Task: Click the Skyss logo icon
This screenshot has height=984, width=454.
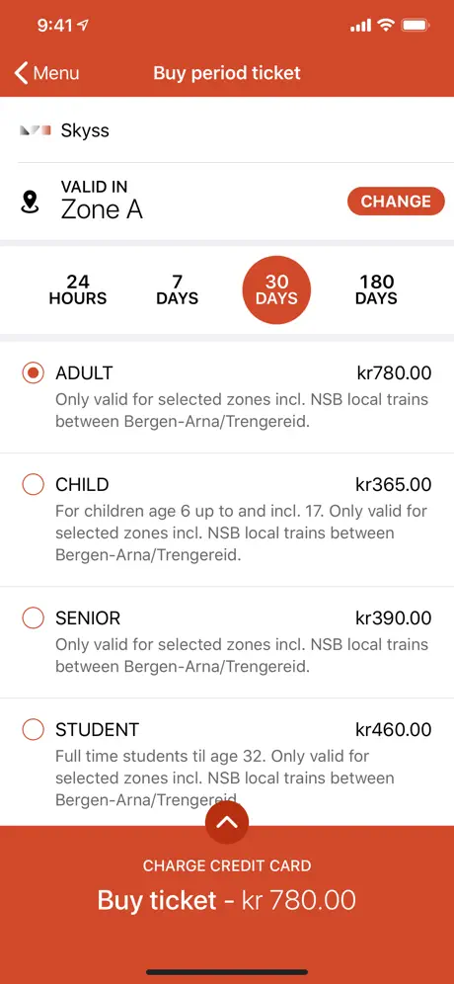Action: [36, 130]
